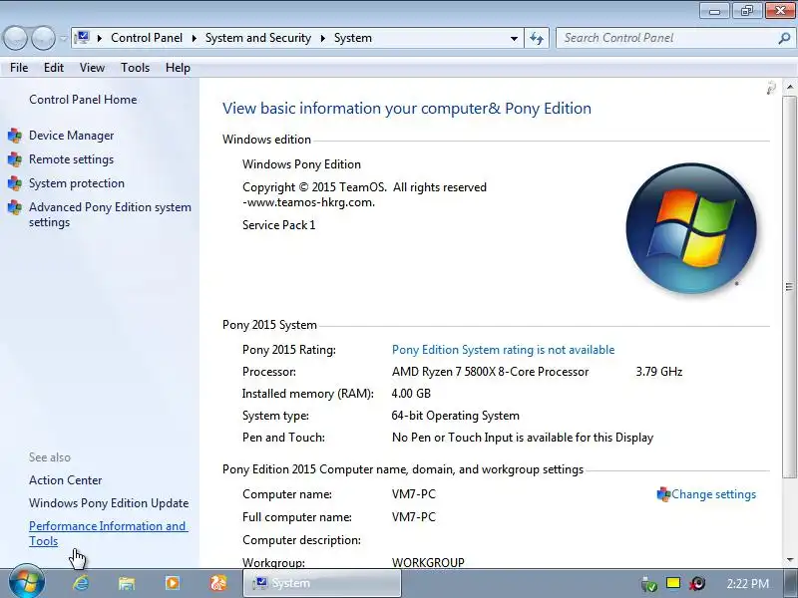Click the computer icon in address bar

click(82, 38)
